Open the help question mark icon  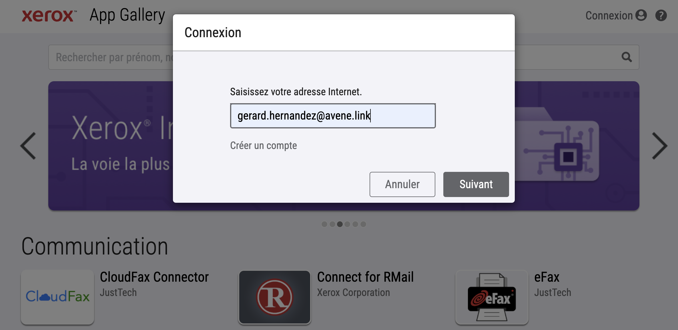661,15
